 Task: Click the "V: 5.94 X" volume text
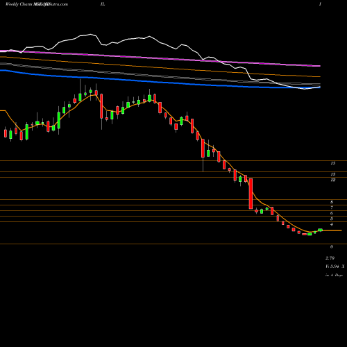pos(335,266)
